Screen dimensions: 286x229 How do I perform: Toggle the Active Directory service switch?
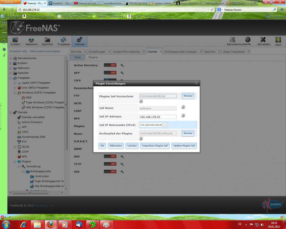point(110,65)
